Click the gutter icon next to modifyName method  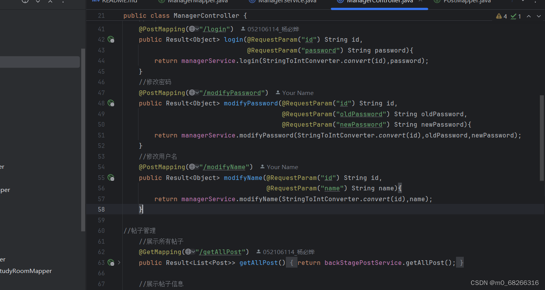[x=111, y=178]
